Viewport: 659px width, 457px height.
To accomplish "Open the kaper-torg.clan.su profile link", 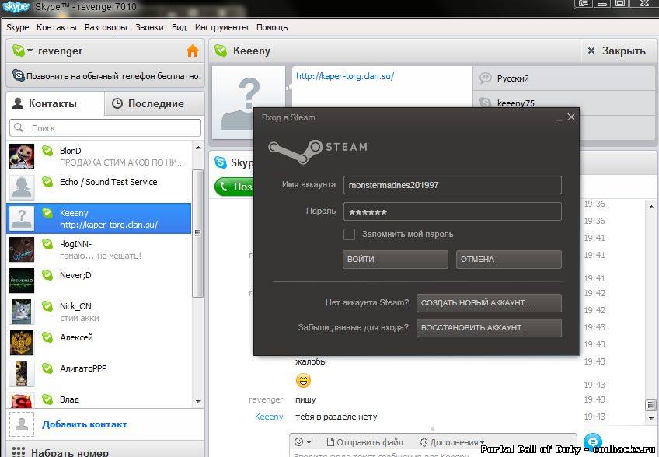I will coord(344,76).
